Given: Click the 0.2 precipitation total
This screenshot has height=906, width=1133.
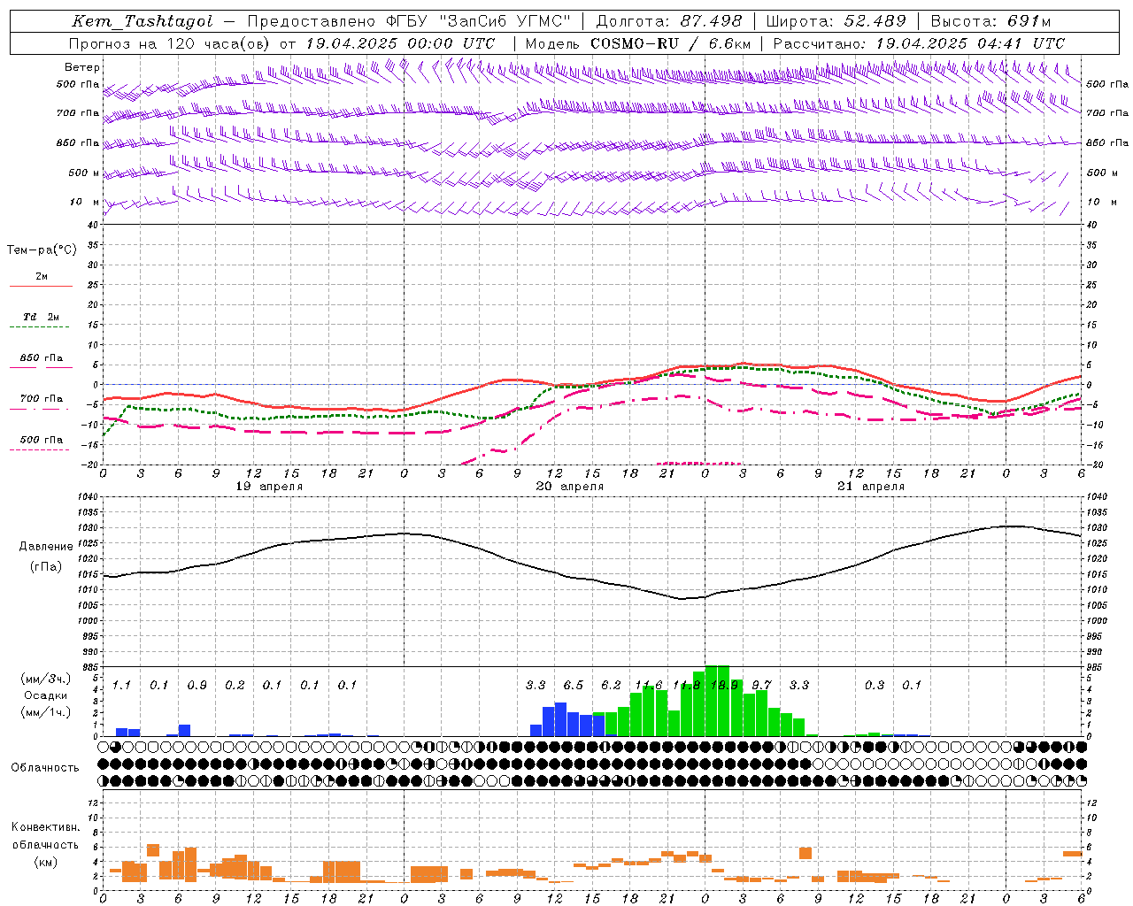Looking at the screenshot, I should click(x=235, y=686).
